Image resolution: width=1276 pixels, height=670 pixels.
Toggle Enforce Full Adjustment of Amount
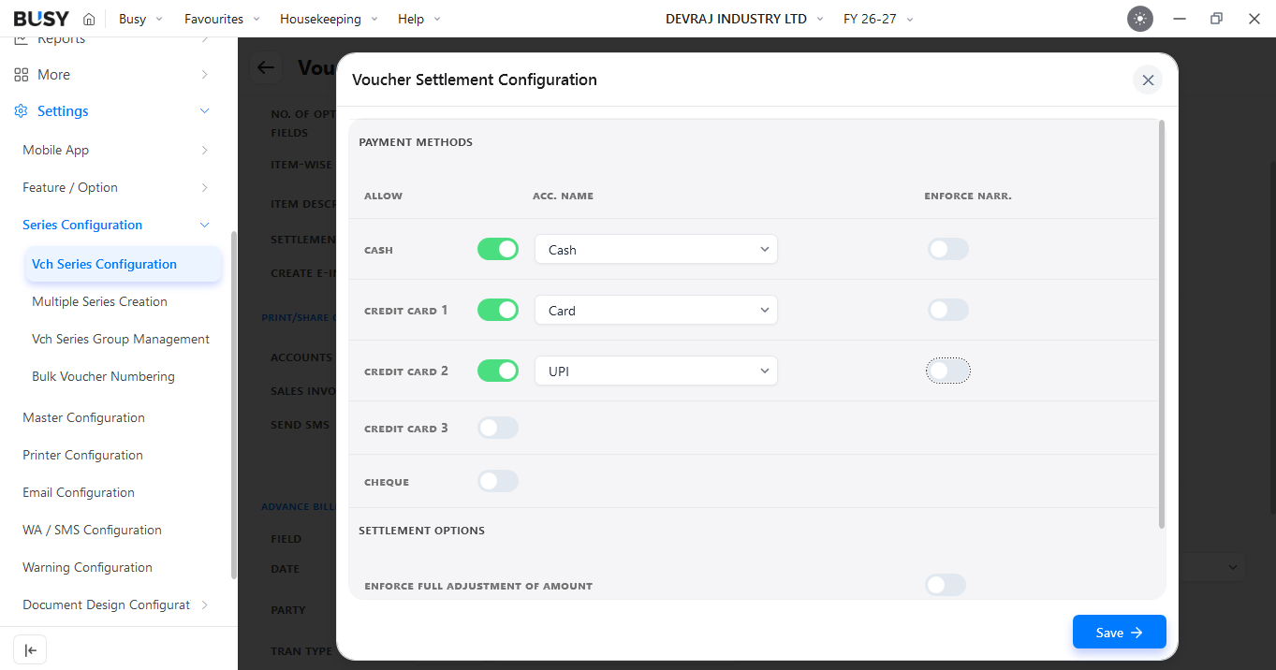[946, 585]
